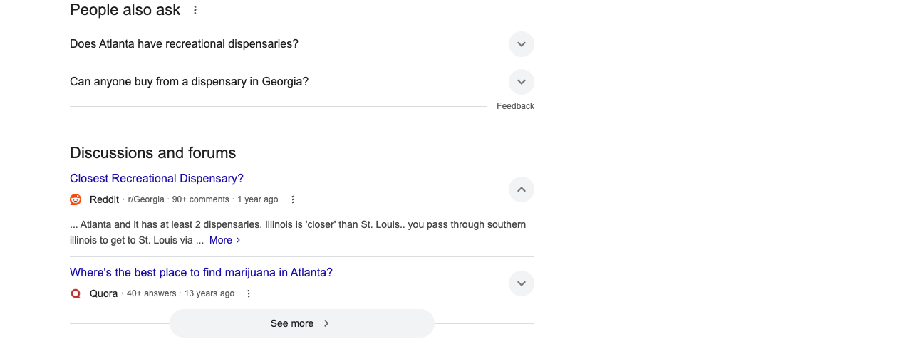912x349 pixels.
Task: Open three-dot menu beside Reddit result info
Action: point(293,199)
